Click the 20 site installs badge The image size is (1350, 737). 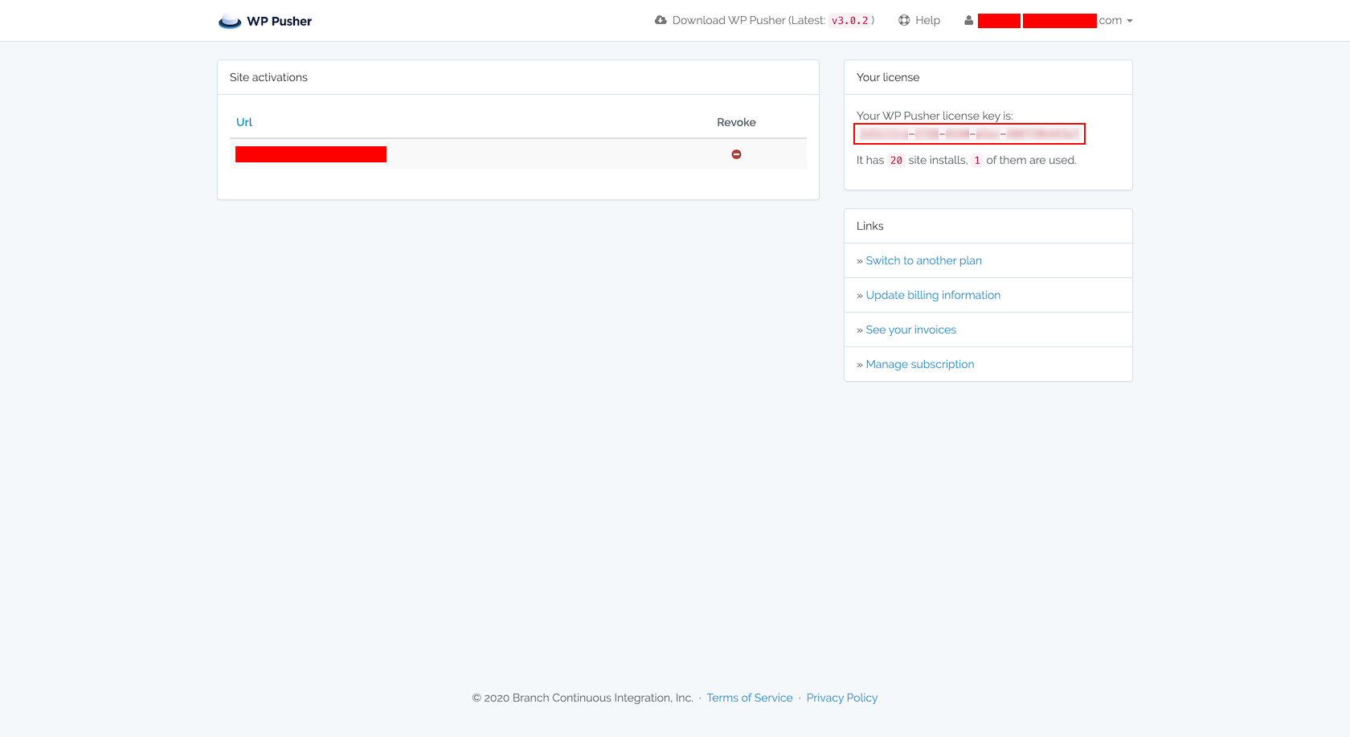point(896,160)
